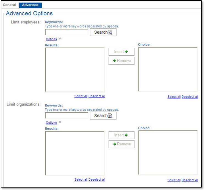Click Deselect all under employees Choice list
The width and height of the screenshot is (205, 190).
point(190,97)
